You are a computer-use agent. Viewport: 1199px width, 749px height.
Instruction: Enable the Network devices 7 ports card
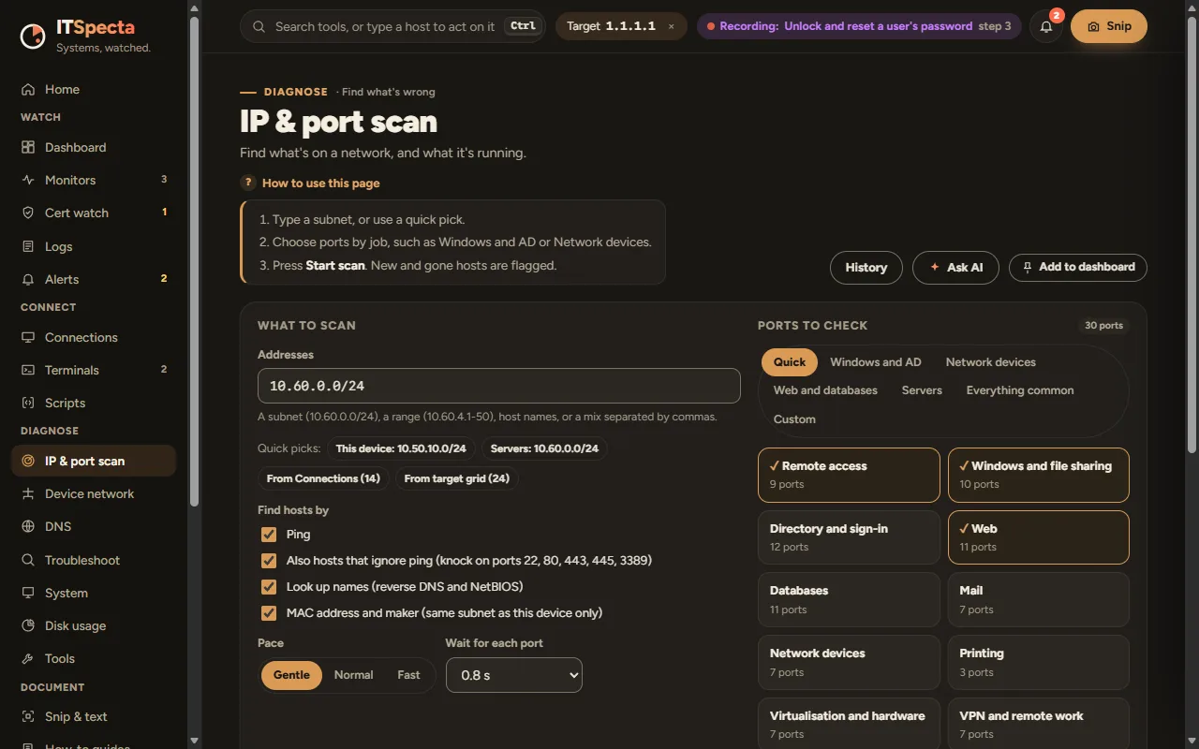click(849, 662)
